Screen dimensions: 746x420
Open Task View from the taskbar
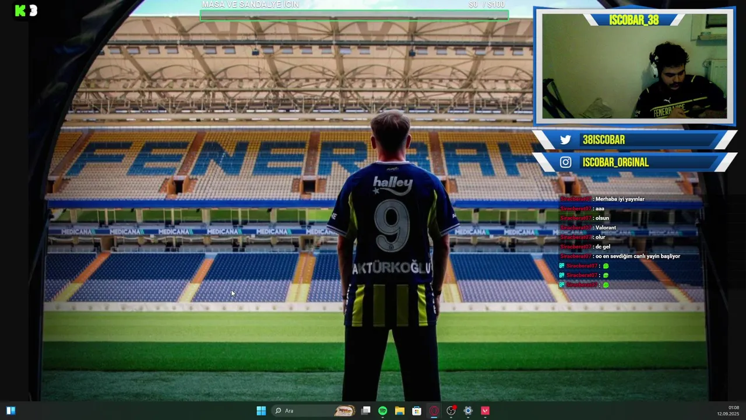tap(365, 411)
